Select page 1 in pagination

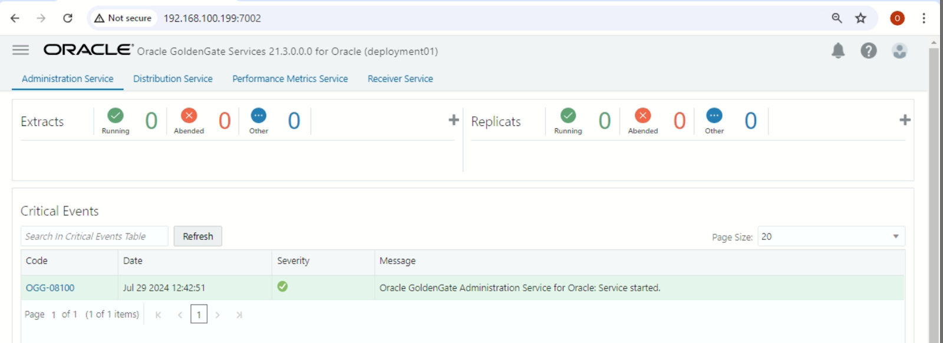[199, 315]
